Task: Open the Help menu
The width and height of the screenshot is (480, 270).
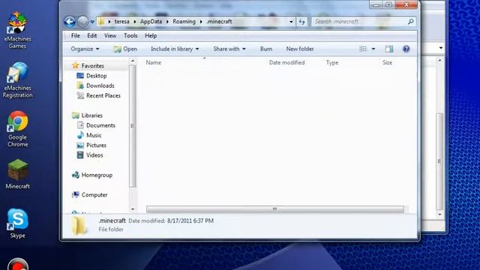Action: point(151,35)
